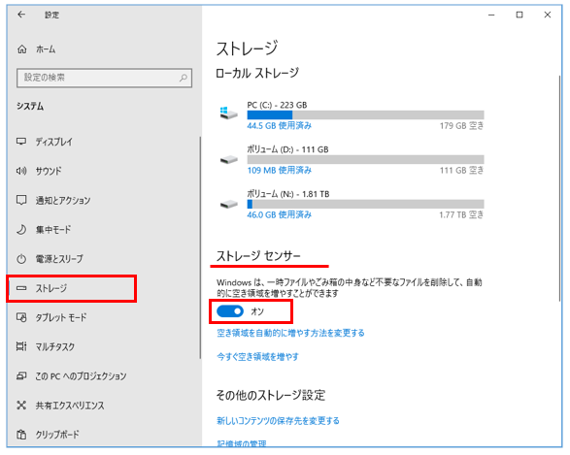Click the 設定の検索 search field
Screen dimensions: 570x455
tap(104, 78)
